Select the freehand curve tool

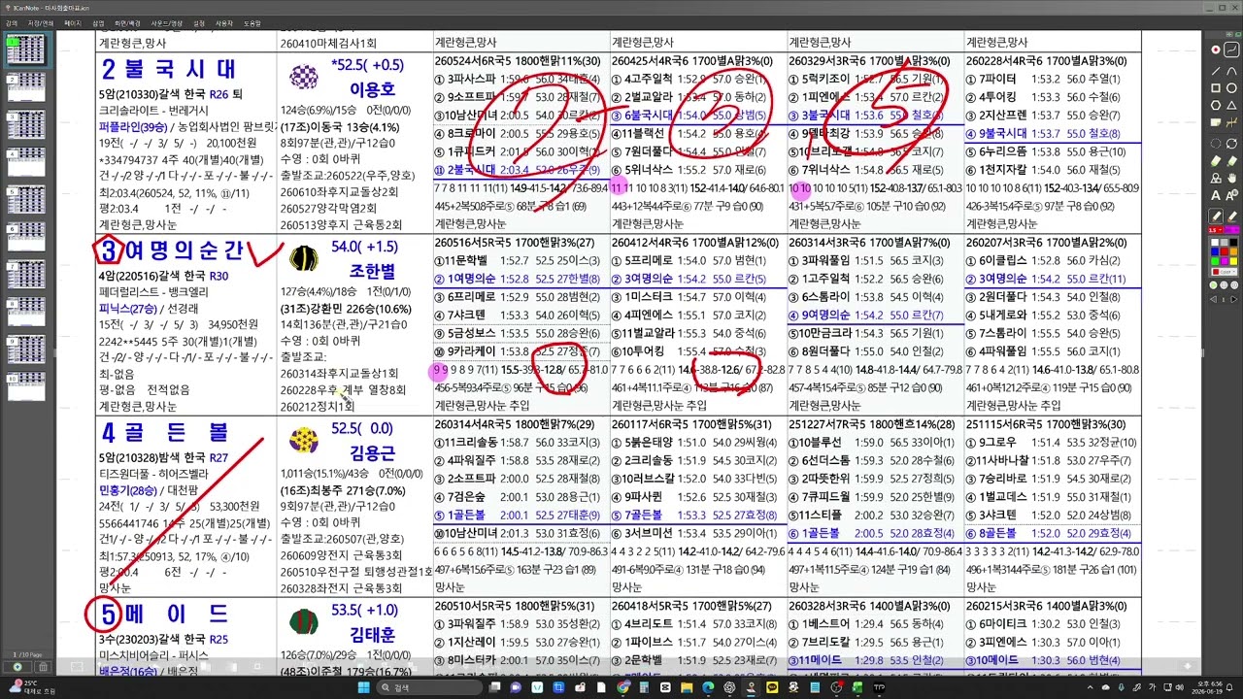click(1231, 49)
